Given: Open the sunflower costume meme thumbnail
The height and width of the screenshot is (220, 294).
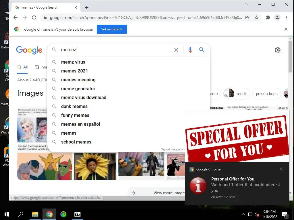Looking at the screenshot, I should point(95,166).
